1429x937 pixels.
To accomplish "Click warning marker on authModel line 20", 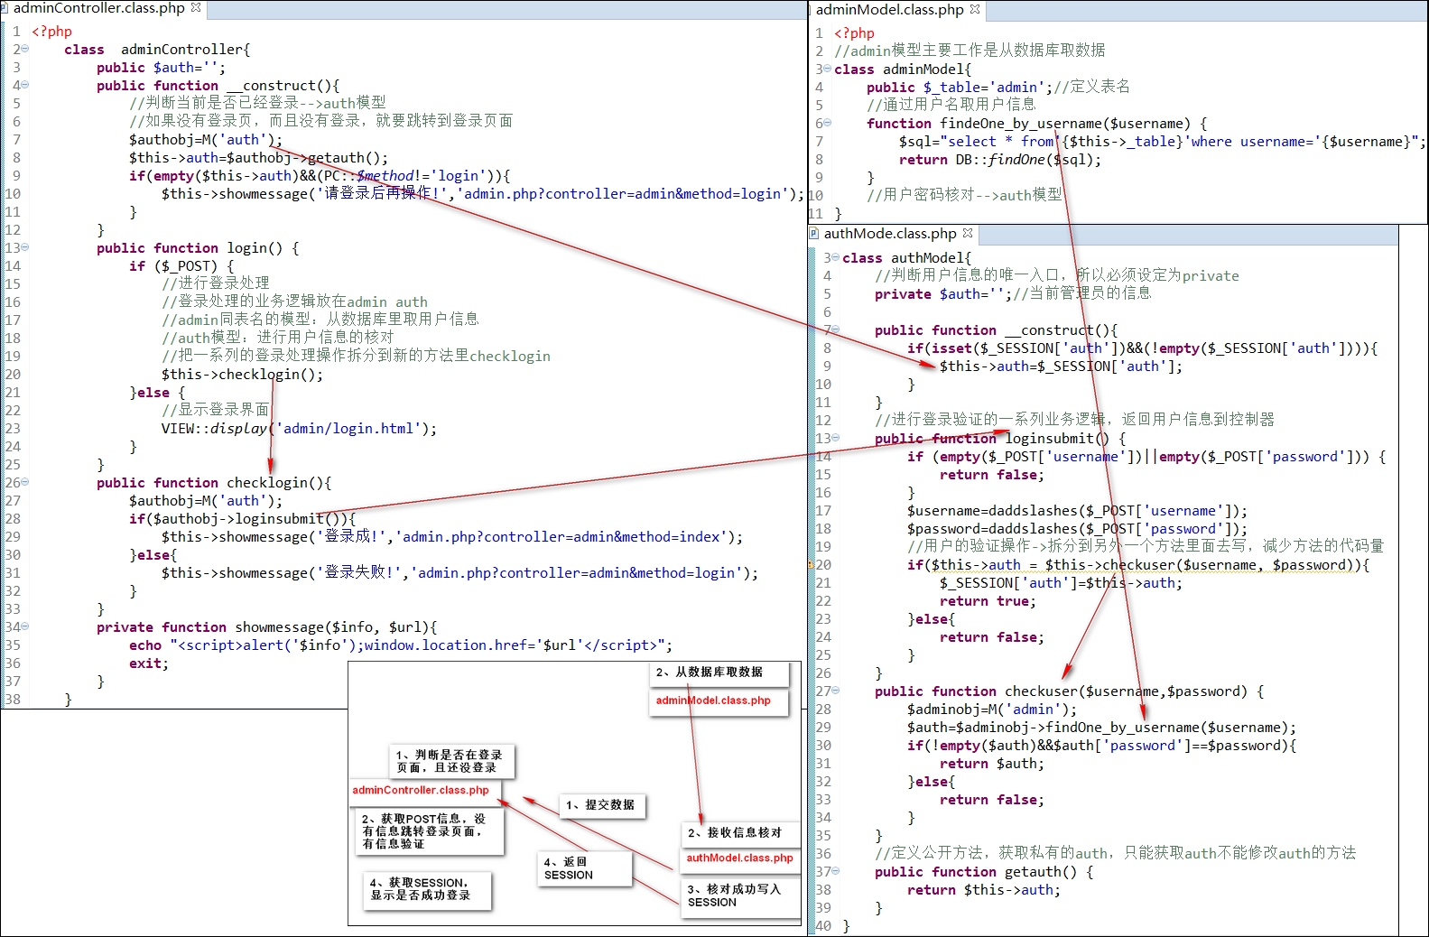I will coord(812,565).
